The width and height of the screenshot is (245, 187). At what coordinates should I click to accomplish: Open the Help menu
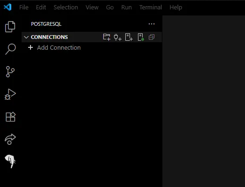[x=176, y=7]
